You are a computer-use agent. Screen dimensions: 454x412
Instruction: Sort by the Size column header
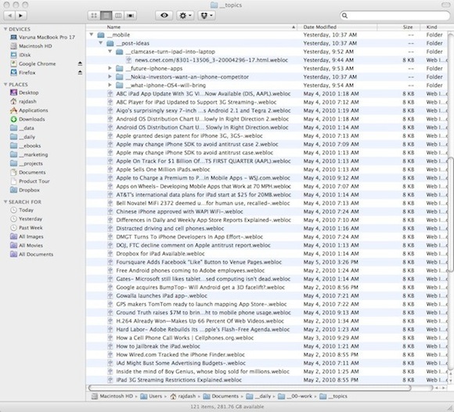click(x=398, y=27)
